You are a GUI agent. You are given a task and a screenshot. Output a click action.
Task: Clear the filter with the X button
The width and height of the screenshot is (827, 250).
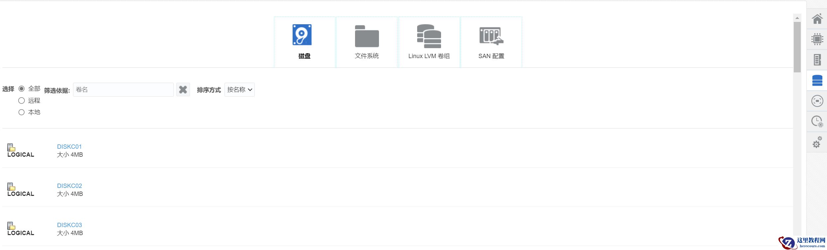click(x=183, y=90)
